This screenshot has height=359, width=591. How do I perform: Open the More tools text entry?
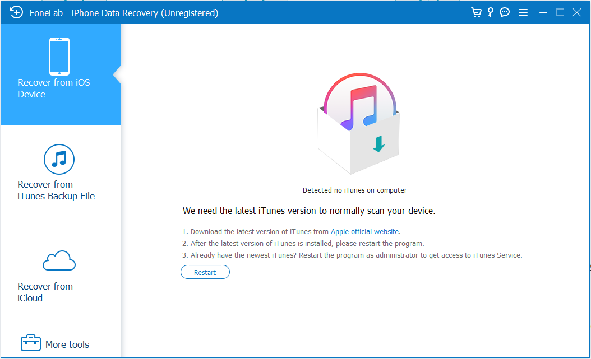(67, 344)
